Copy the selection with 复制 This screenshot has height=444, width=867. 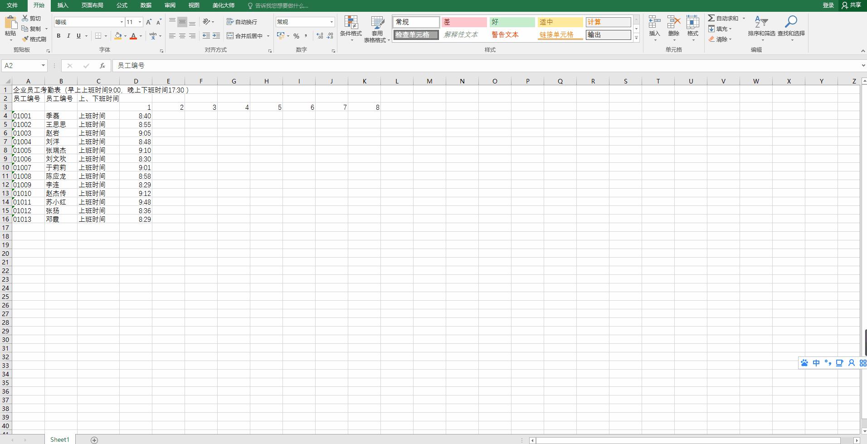[x=31, y=29]
